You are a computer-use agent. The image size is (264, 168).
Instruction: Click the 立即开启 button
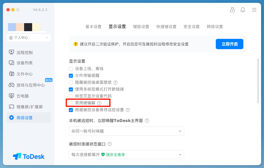(x=229, y=44)
